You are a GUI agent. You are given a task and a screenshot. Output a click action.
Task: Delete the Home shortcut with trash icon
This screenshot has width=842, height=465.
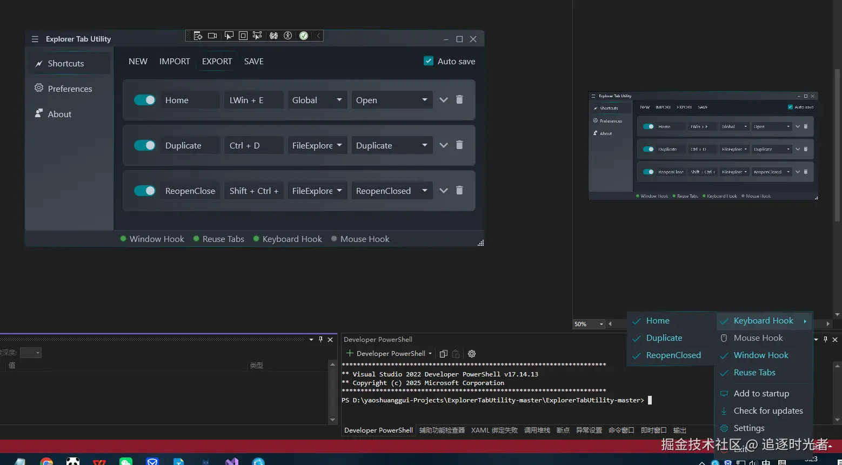(459, 100)
